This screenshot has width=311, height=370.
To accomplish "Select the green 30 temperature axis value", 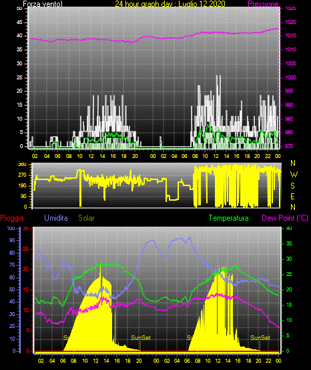I will coord(289,259).
